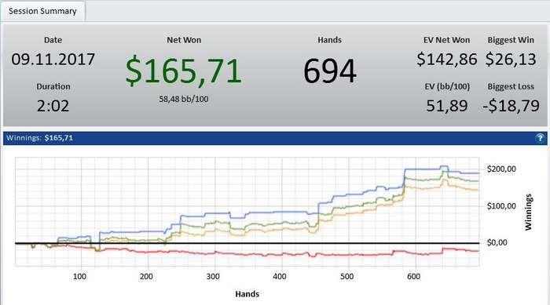Image resolution: width=550 pixels, height=305 pixels.
Task: Click the EV (bb/100) value 51,89
Action: tap(447, 106)
